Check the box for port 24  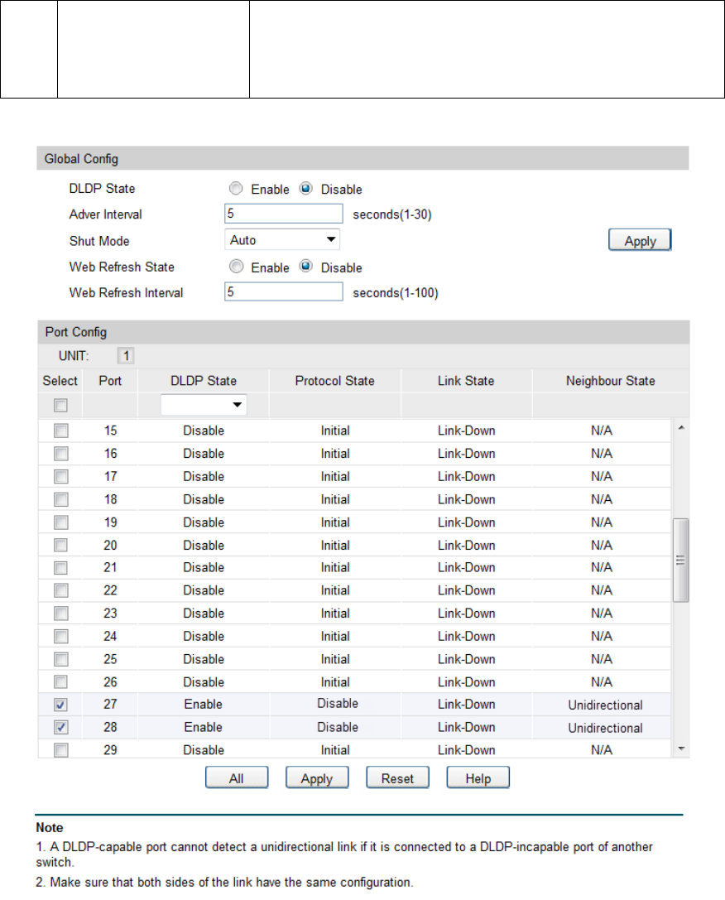[60, 636]
